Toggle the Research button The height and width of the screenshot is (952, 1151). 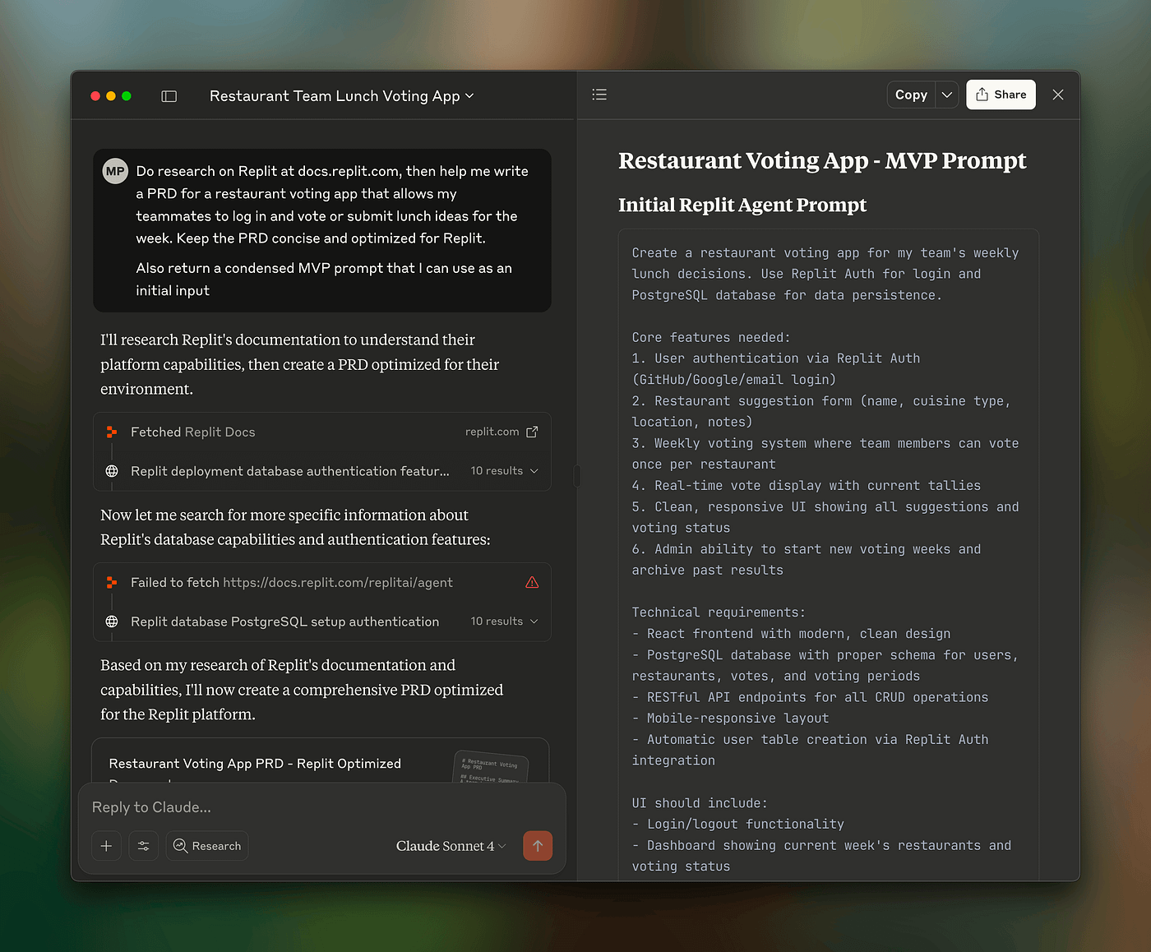(207, 846)
